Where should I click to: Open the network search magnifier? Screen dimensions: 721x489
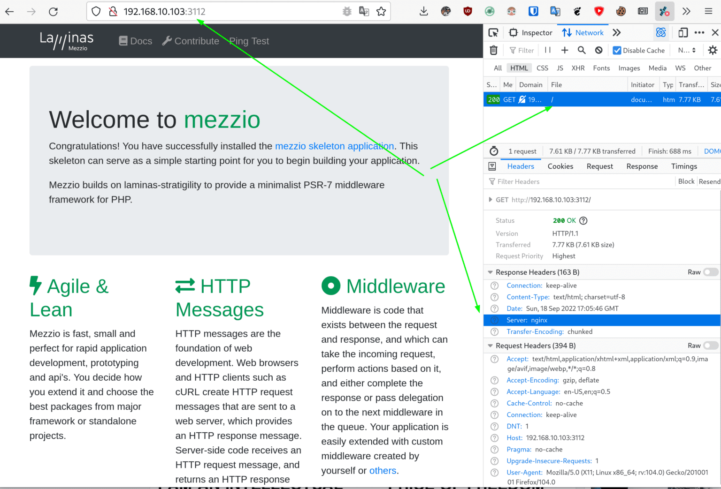(582, 50)
